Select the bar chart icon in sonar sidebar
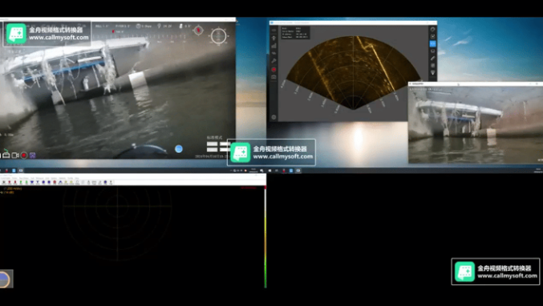The image size is (543, 306). [274, 46]
